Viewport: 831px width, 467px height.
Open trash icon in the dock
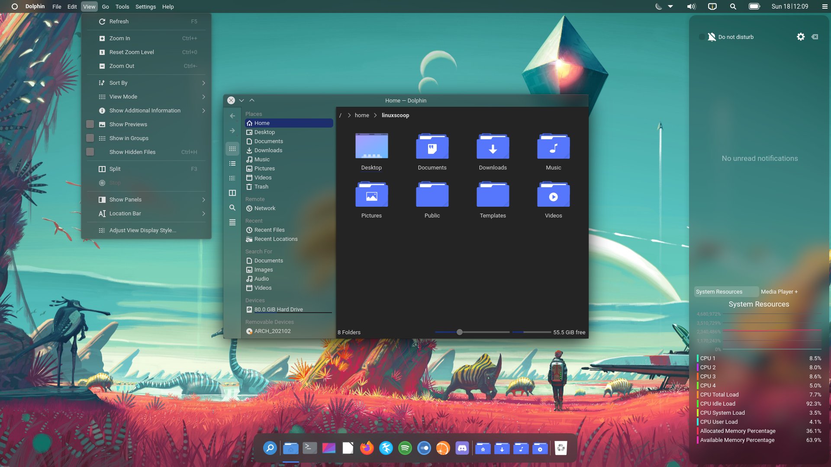[560, 448]
